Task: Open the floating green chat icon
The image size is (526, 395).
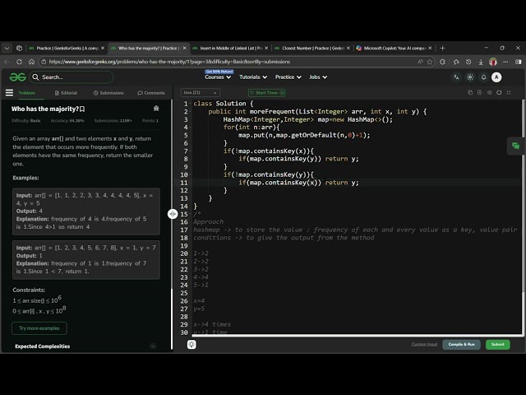Action: point(515,146)
